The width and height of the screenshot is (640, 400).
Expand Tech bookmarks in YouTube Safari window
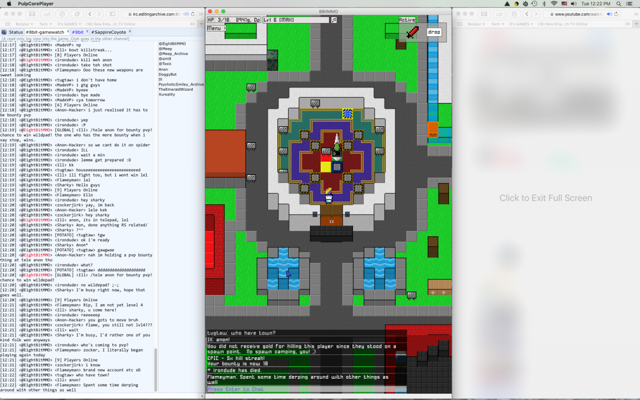click(x=498, y=24)
